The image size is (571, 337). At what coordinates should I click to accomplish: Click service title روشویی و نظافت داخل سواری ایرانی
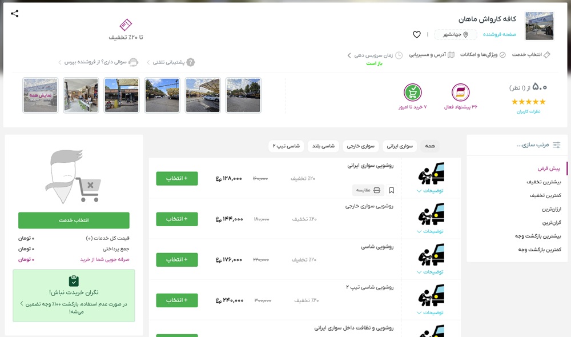[x=353, y=328]
